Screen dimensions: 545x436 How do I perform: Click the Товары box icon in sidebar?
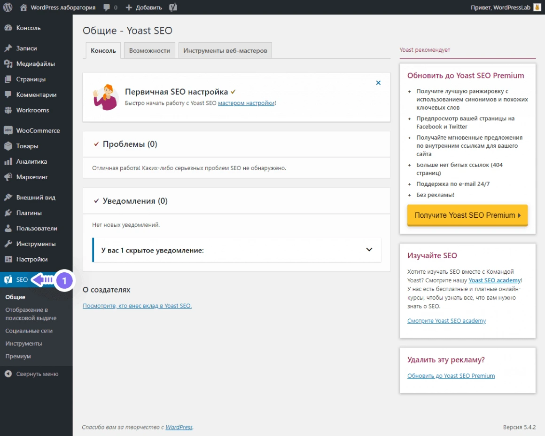tap(8, 146)
